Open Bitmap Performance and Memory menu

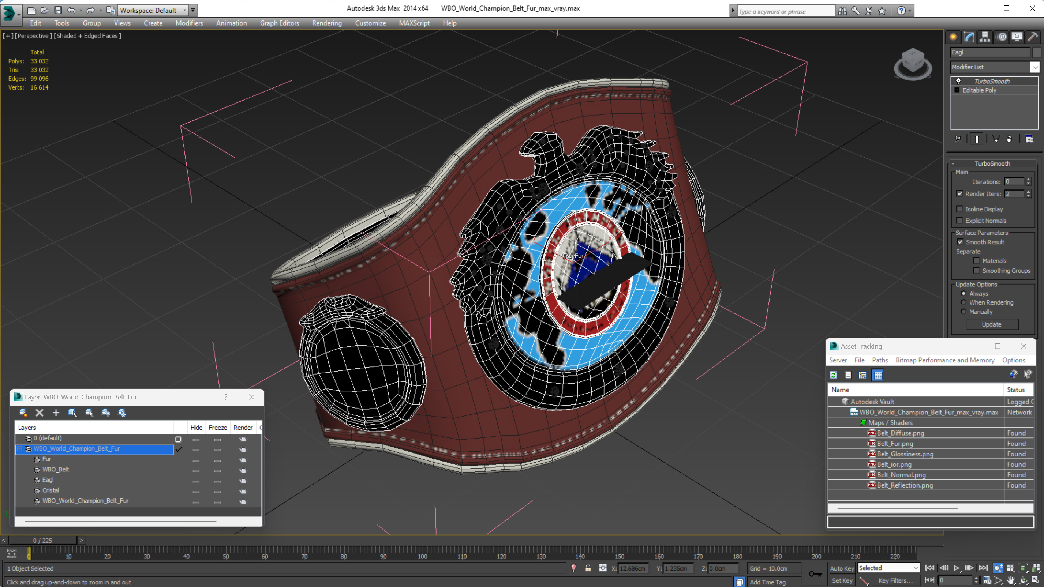pyautogui.click(x=945, y=360)
